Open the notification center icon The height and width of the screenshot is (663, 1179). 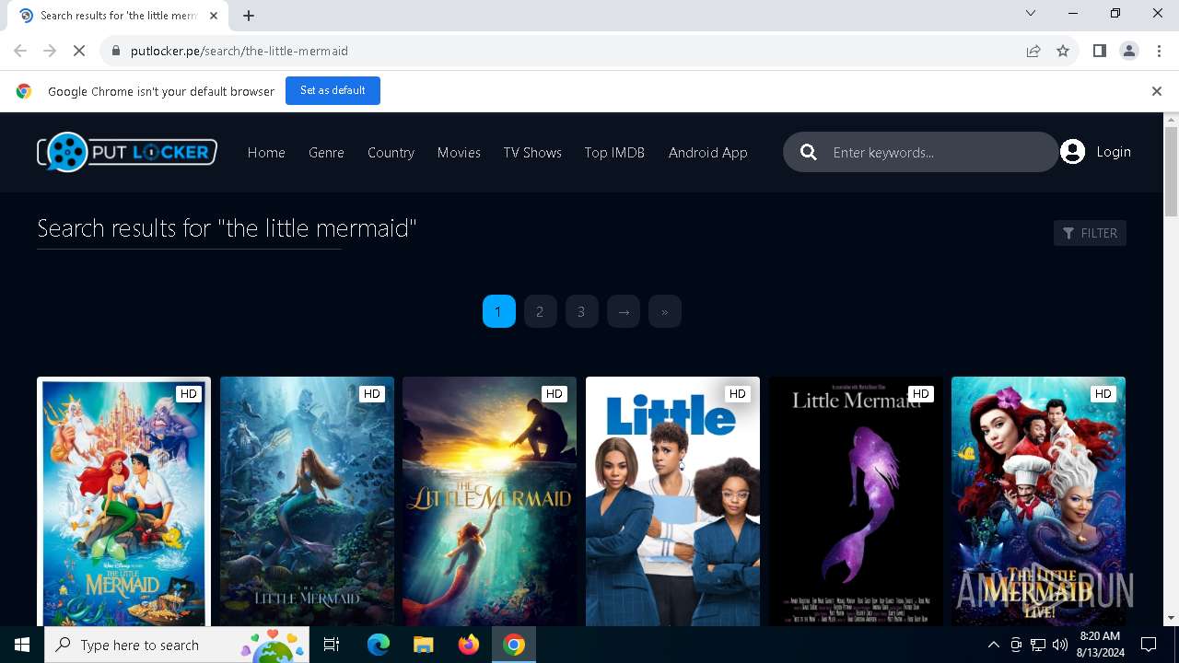click(x=1149, y=645)
